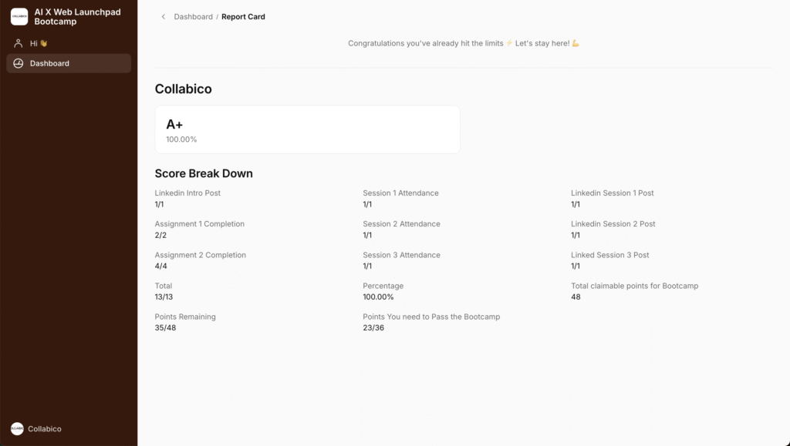Click the Dashboard gauge icon in sidebar
This screenshot has height=446, width=790.
(x=19, y=63)
